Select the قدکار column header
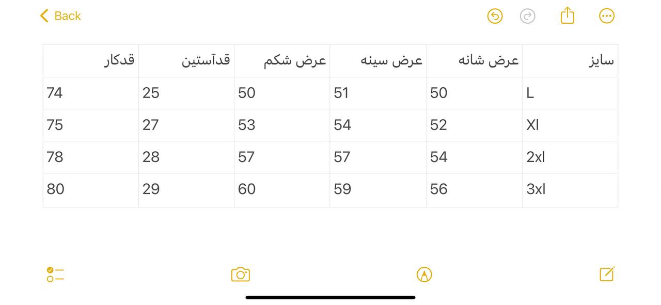 tap(90, 60)
